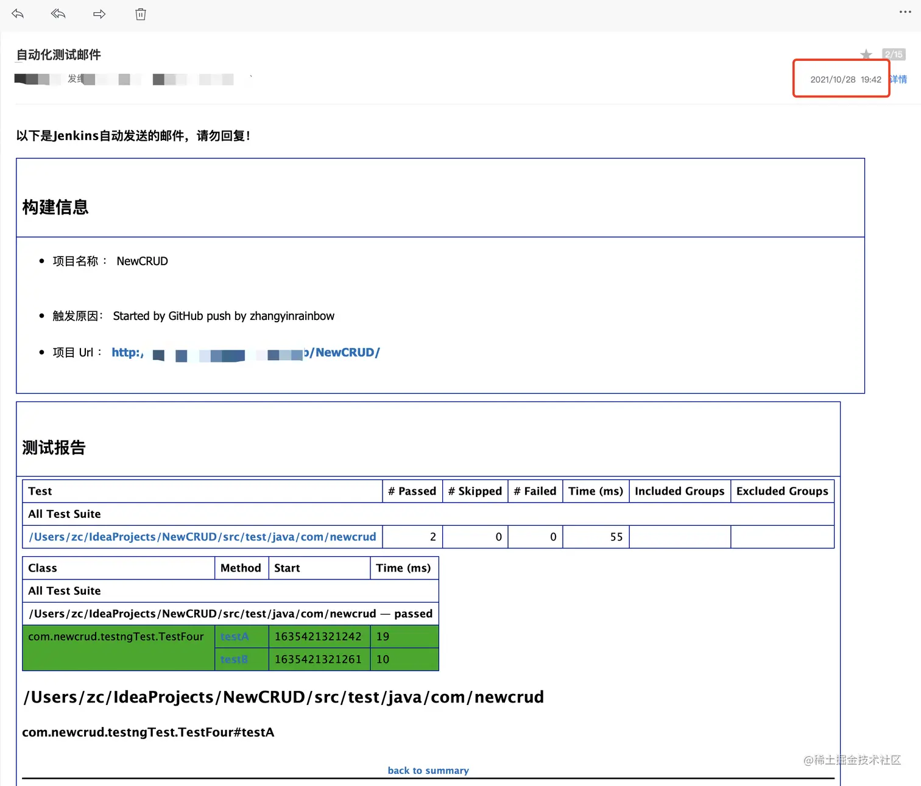Click the forward arrow icon
Screen dimensions: 921x786
click(x=99, y=14)
